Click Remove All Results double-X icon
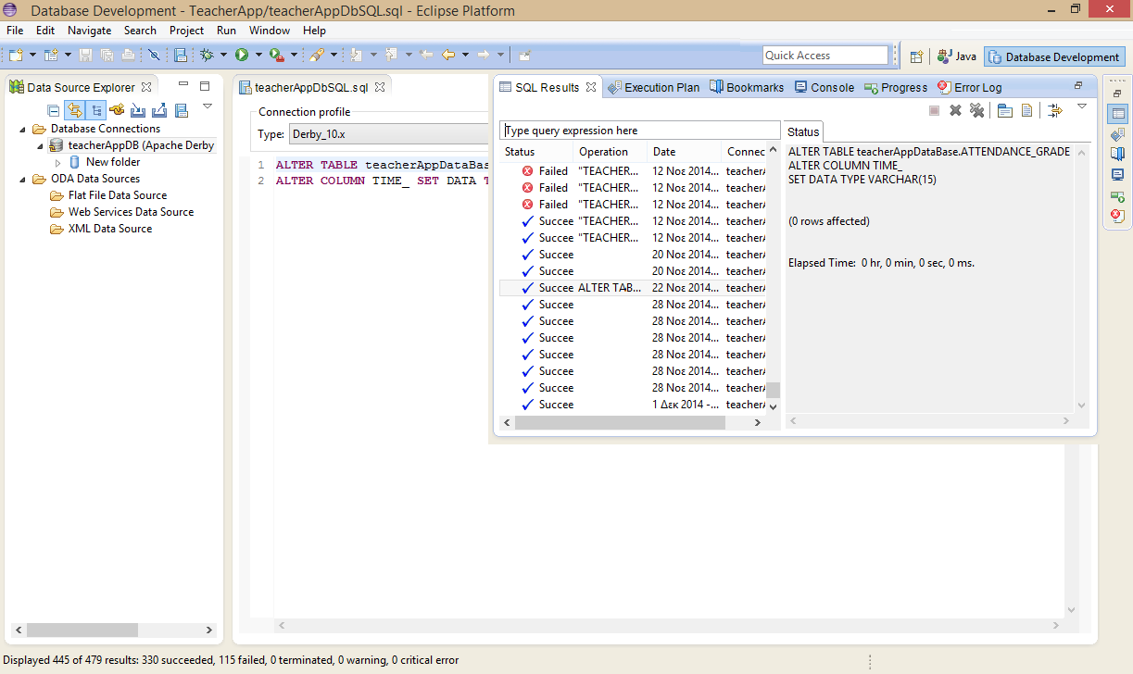The height and width of the screenshot is (674, 1133). 976,111
